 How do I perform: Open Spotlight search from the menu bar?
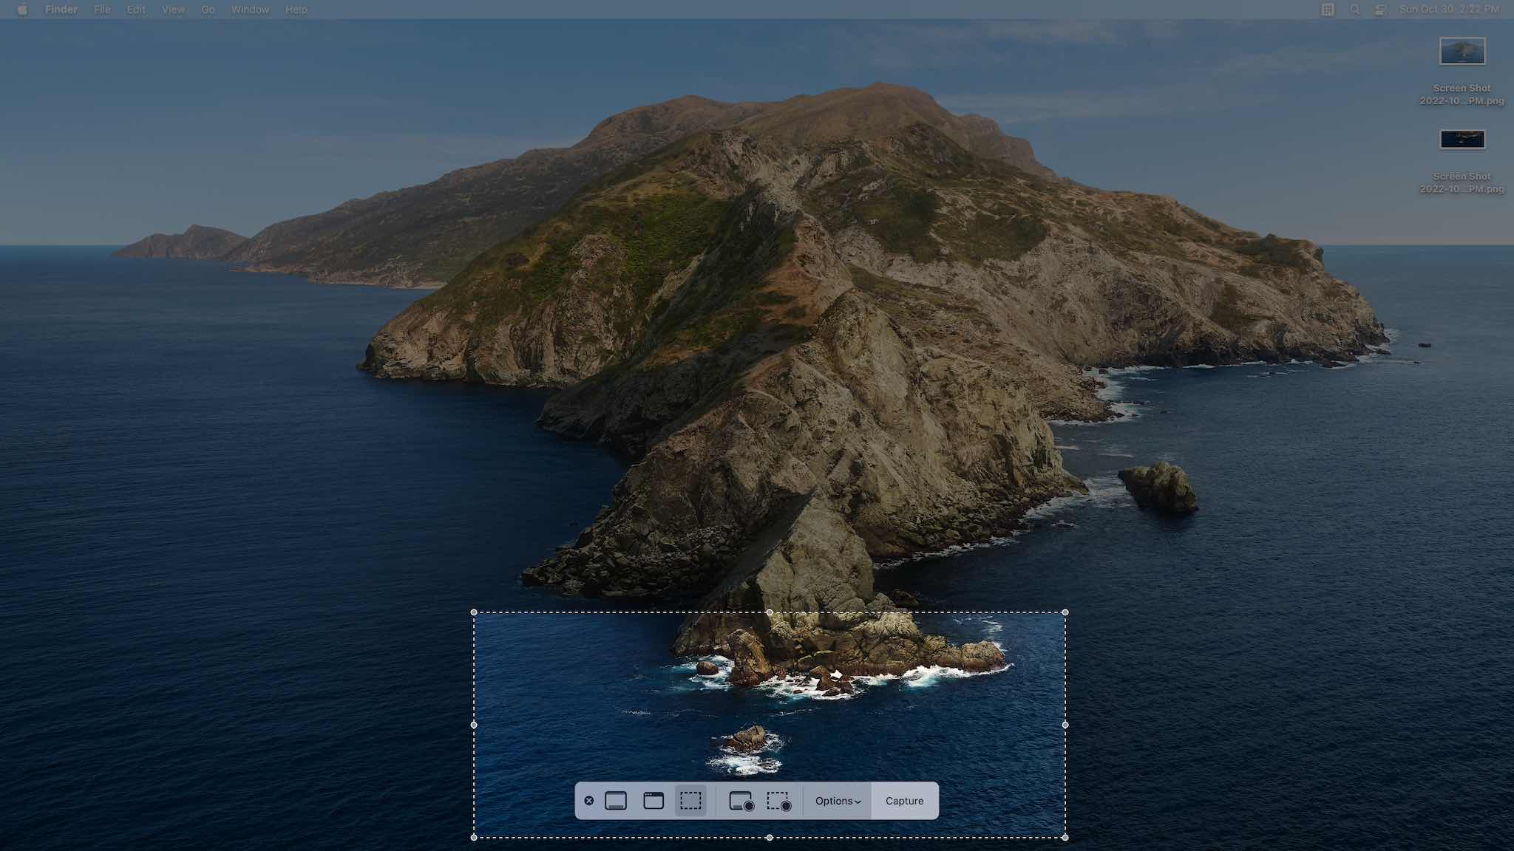1354,10
